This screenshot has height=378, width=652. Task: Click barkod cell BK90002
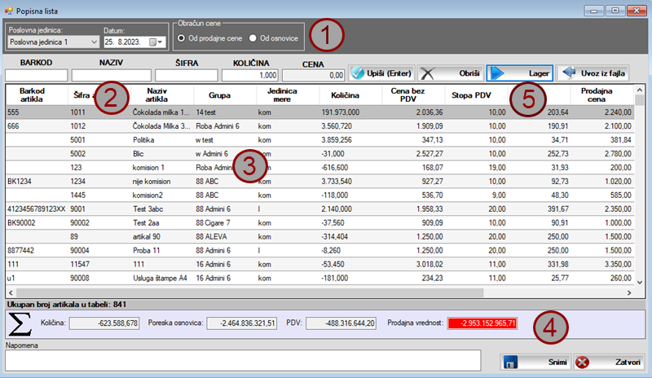click(37, 223)
